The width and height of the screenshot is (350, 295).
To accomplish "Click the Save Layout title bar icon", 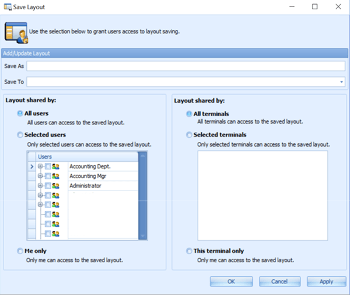I will 8,7.
